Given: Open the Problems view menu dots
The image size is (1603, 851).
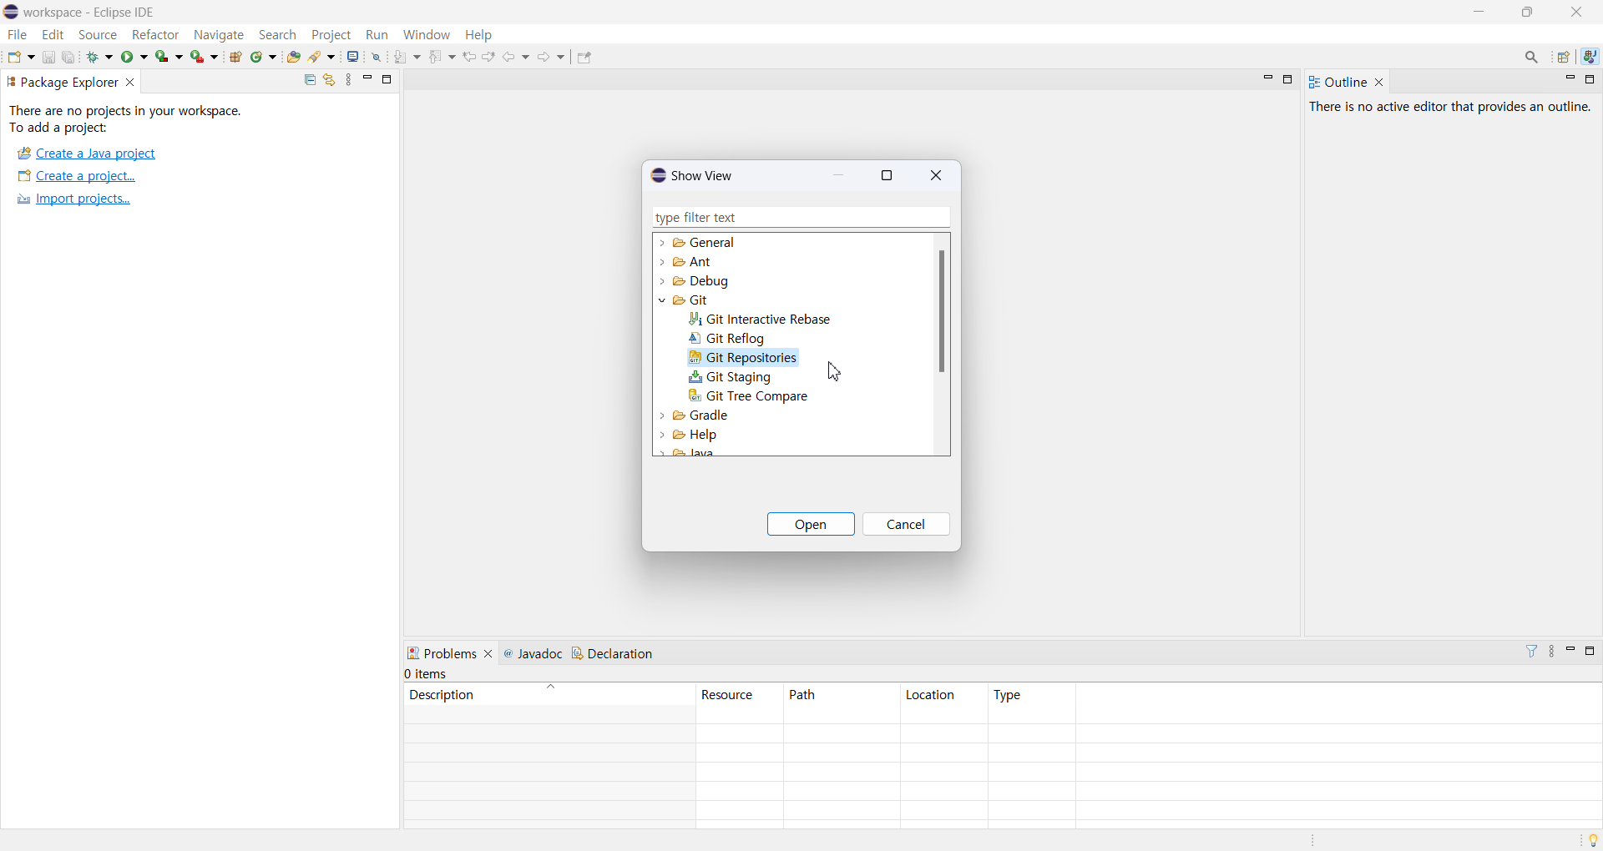Looking at the screenshot, I should [x=1553, y=652].
